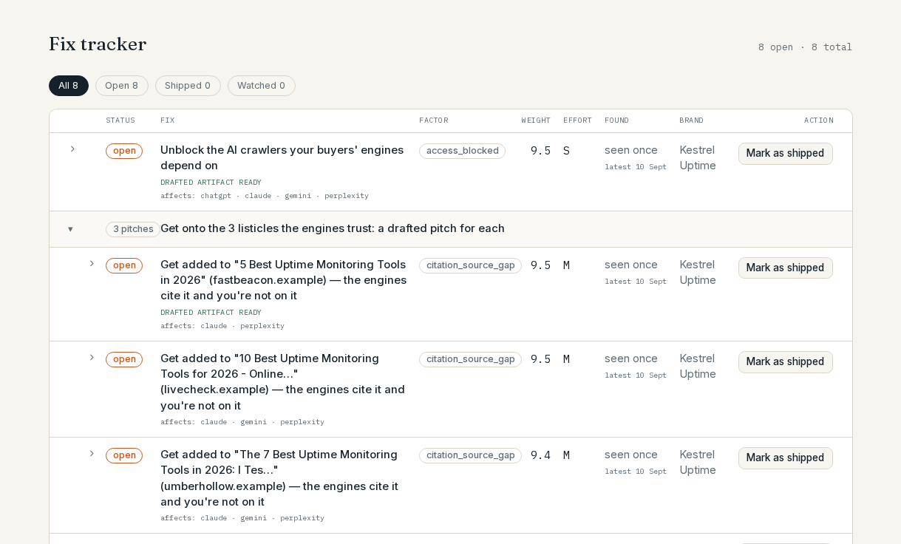901x544 pixels.
Task: Expand the livecheck.example fix row
Action: point(92,358)
